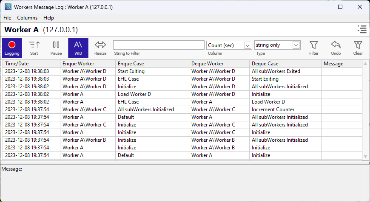
Task: Click the Resize columns icon
Action: point(100,48)
